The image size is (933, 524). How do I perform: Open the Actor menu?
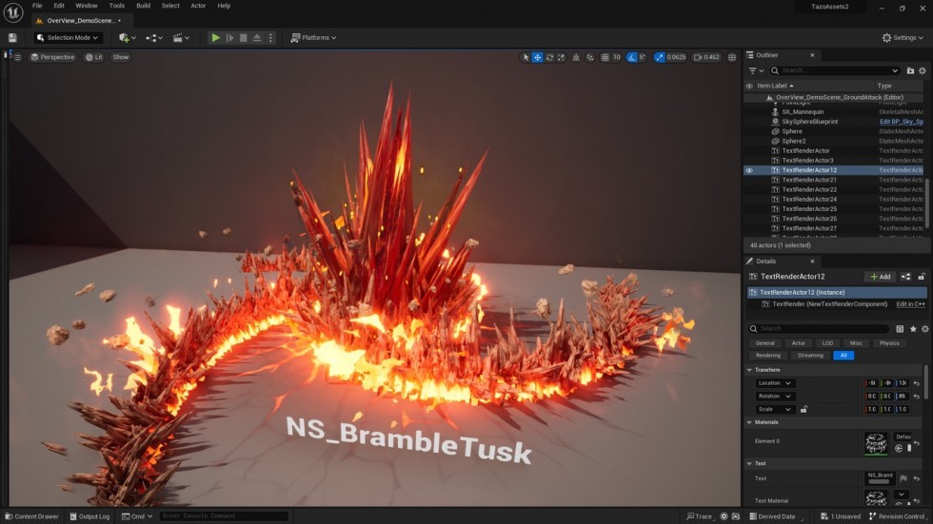(x=198, y=6)
